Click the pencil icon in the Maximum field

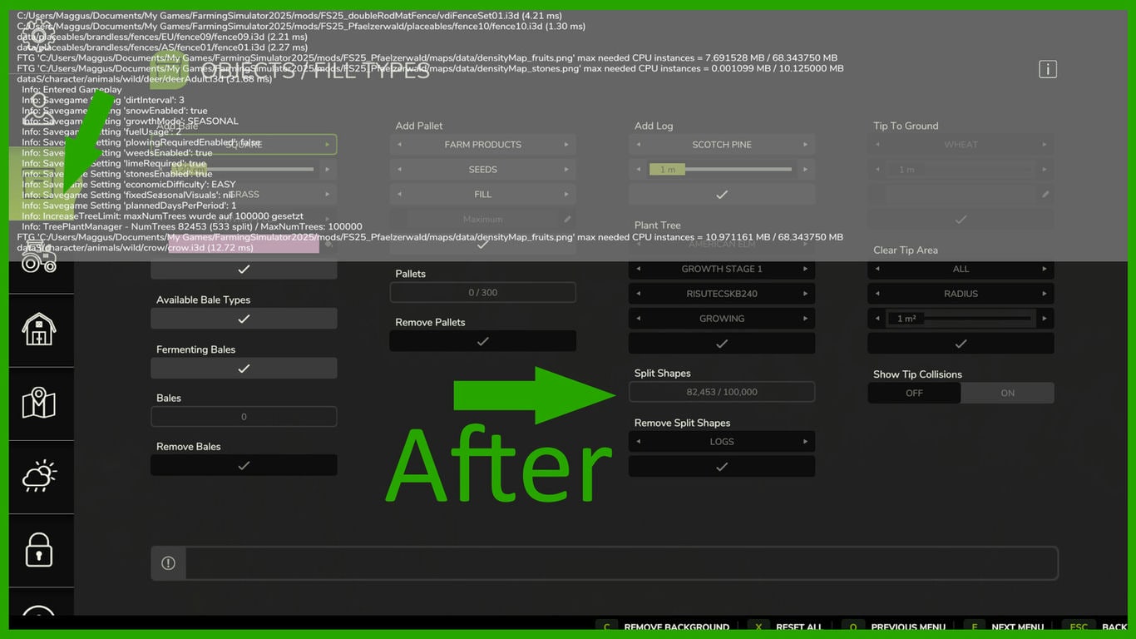pyautogui.click(x=567, y=220)
